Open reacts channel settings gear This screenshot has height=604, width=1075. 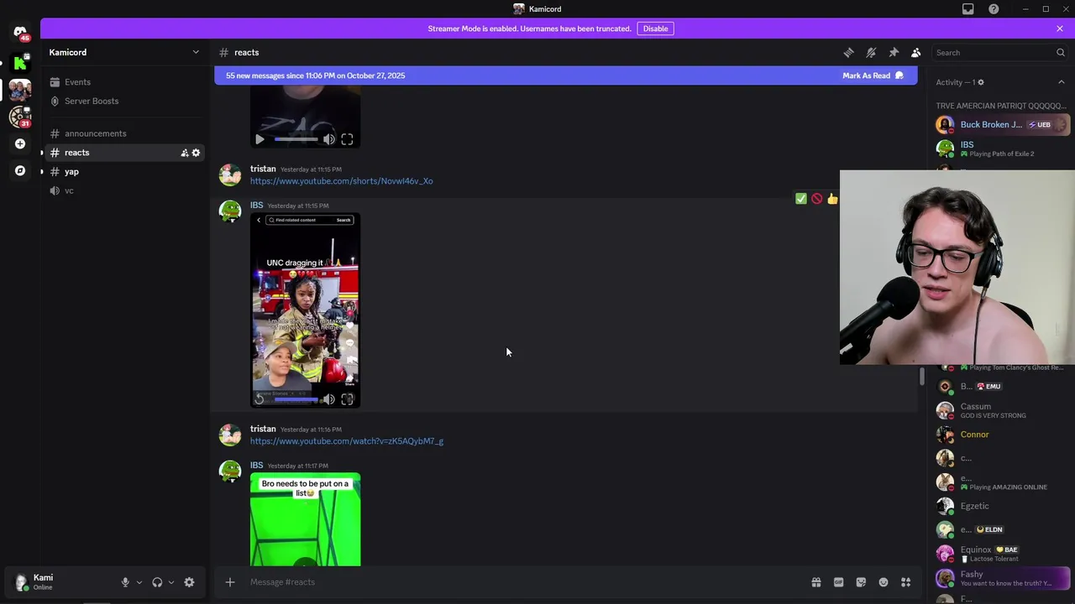[196, 153]
